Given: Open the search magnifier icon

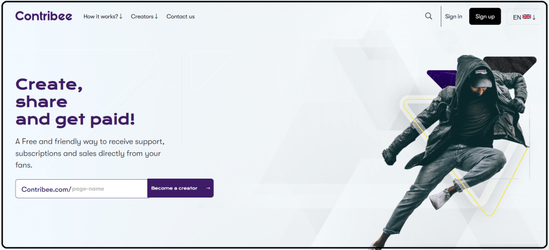Looking at the screenshot, I should 428,16.
